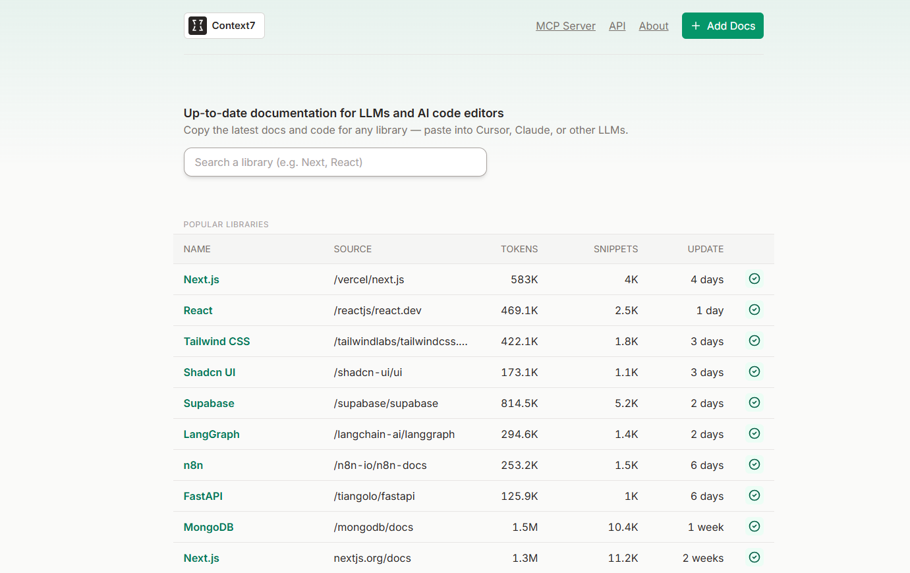This screenshot has width=910, height=573.
Task: Click the /tiangolo/fastapi source text
Action: click(x=374, y=496)
